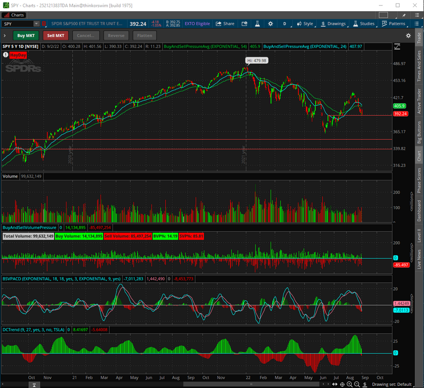Click the Charts tab
The width and height of the screenshot is (424, 388).
coord(14,15)
